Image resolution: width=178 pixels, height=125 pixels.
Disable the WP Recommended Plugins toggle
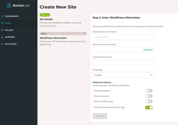click(149, 107)
